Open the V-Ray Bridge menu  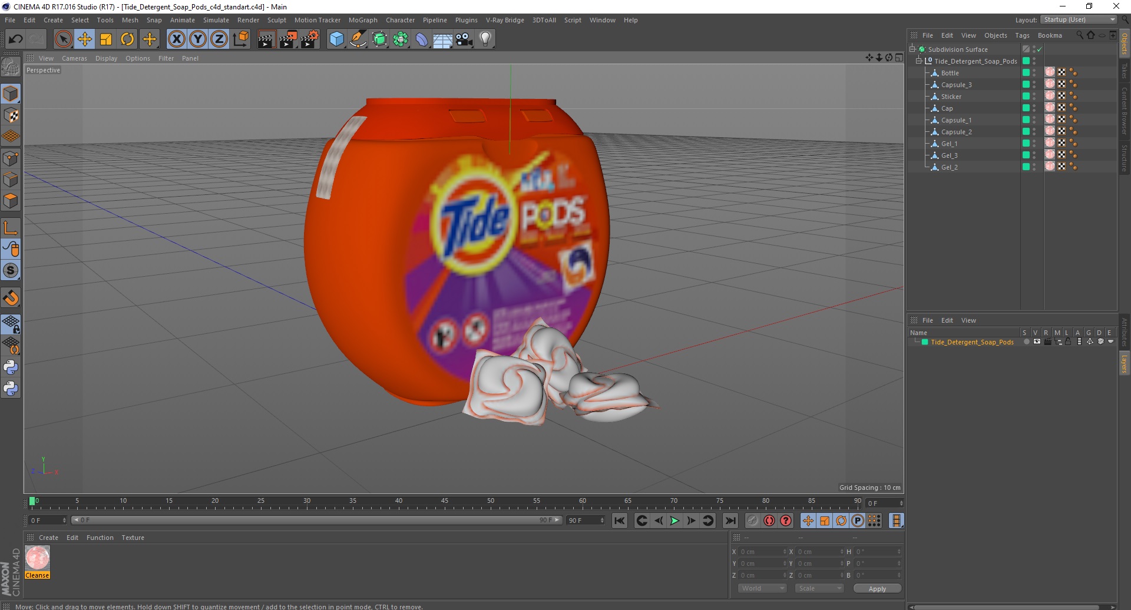point(505,20)
